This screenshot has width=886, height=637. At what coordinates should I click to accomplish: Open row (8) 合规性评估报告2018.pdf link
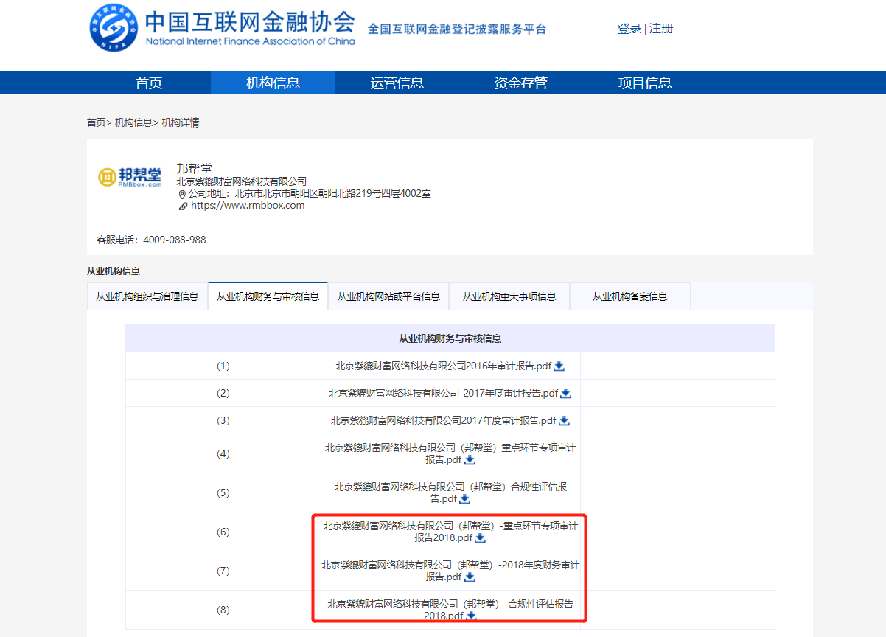point(450,610)
